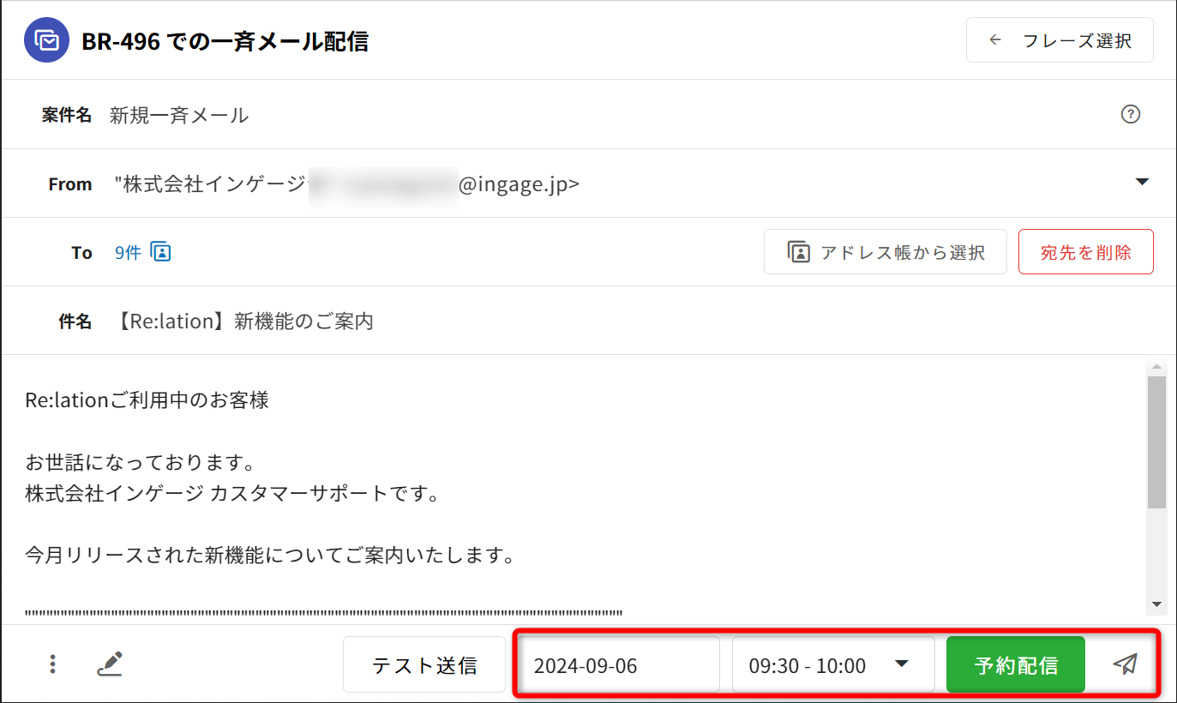Open the 9件 recipients link
1177x703 pixels.
pos(128,252)
